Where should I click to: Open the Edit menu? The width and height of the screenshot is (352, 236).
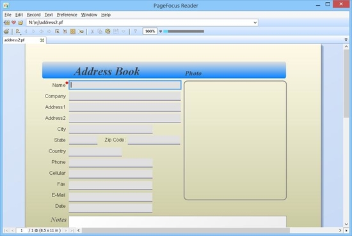tap(19, 15)
